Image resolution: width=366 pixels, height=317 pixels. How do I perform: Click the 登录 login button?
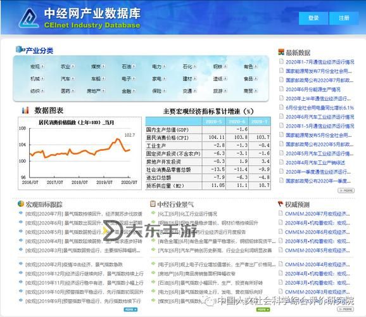point(313,18)
